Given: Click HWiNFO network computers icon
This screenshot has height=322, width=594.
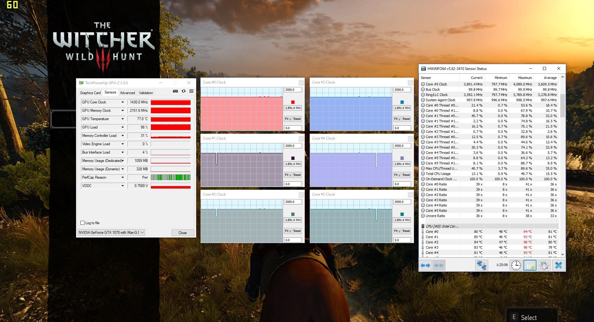Looking at the screenshot, I should click(x=481, y=265).
